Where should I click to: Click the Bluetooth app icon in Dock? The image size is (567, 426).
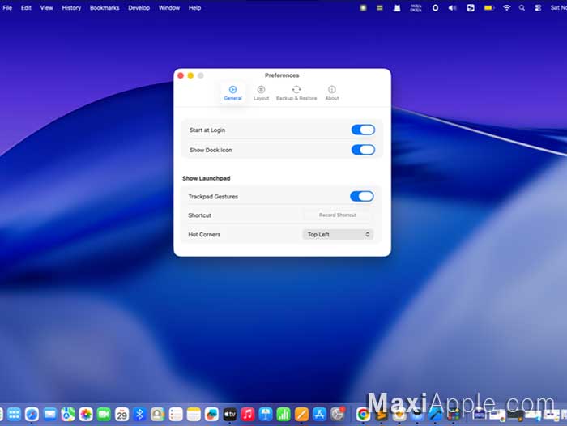point(139,414)
